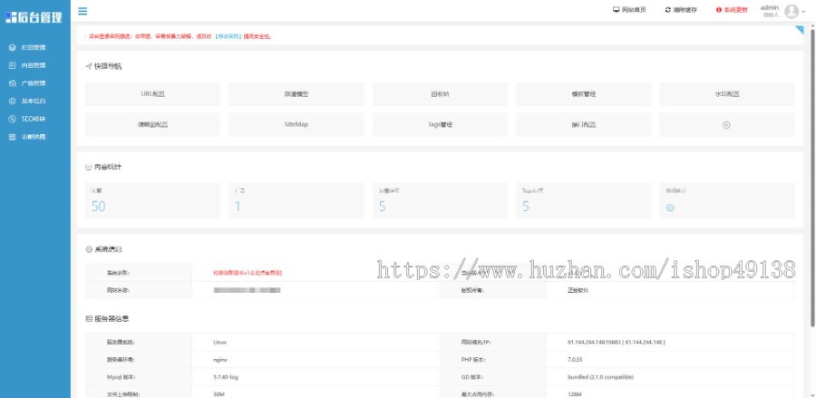Click the Tags标签 count 5 card

click(x=583, y=200)
